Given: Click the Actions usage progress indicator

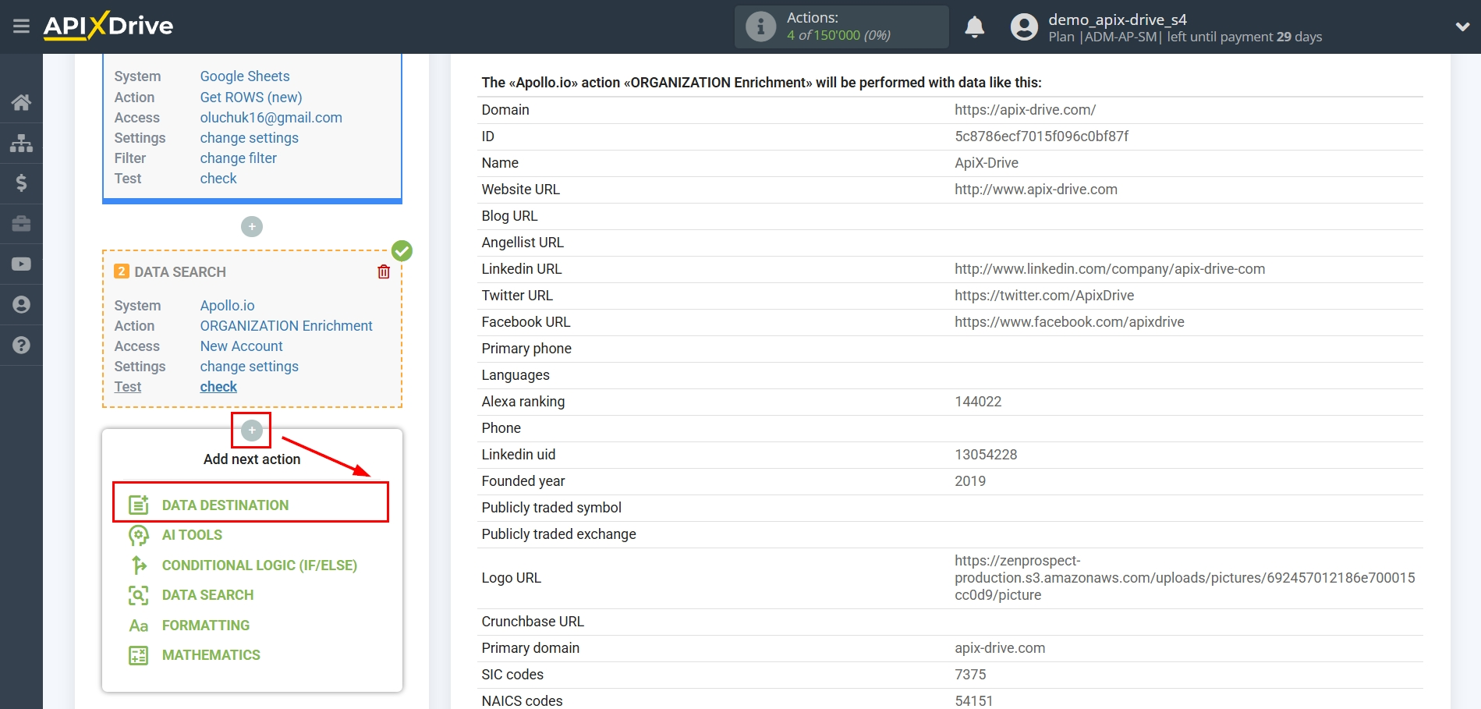Looking at the screenshot, I should coord(841,27).
